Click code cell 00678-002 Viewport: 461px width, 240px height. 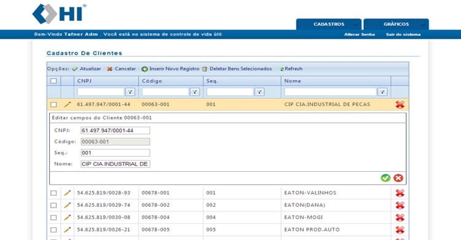pyautogui.click(x=156, y=205)
